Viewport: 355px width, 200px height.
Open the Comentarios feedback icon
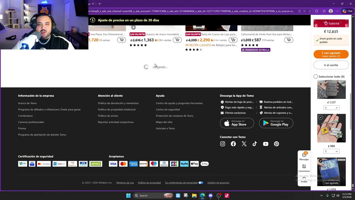click(304, 168)
